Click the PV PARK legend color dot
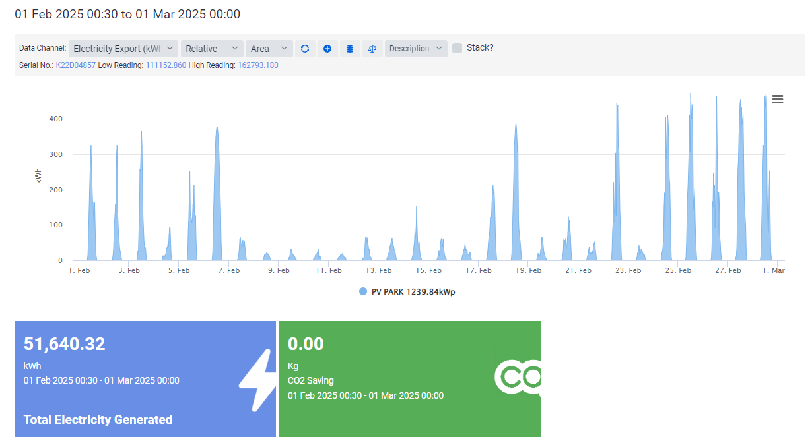This screenshot has height=439, width=812. tap(363, 292)
